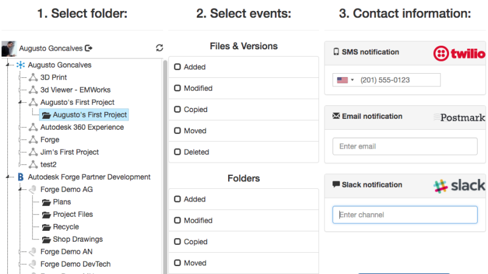Click the Slack logo
This screenshot has height=274, width=488.
pos(459,186)
